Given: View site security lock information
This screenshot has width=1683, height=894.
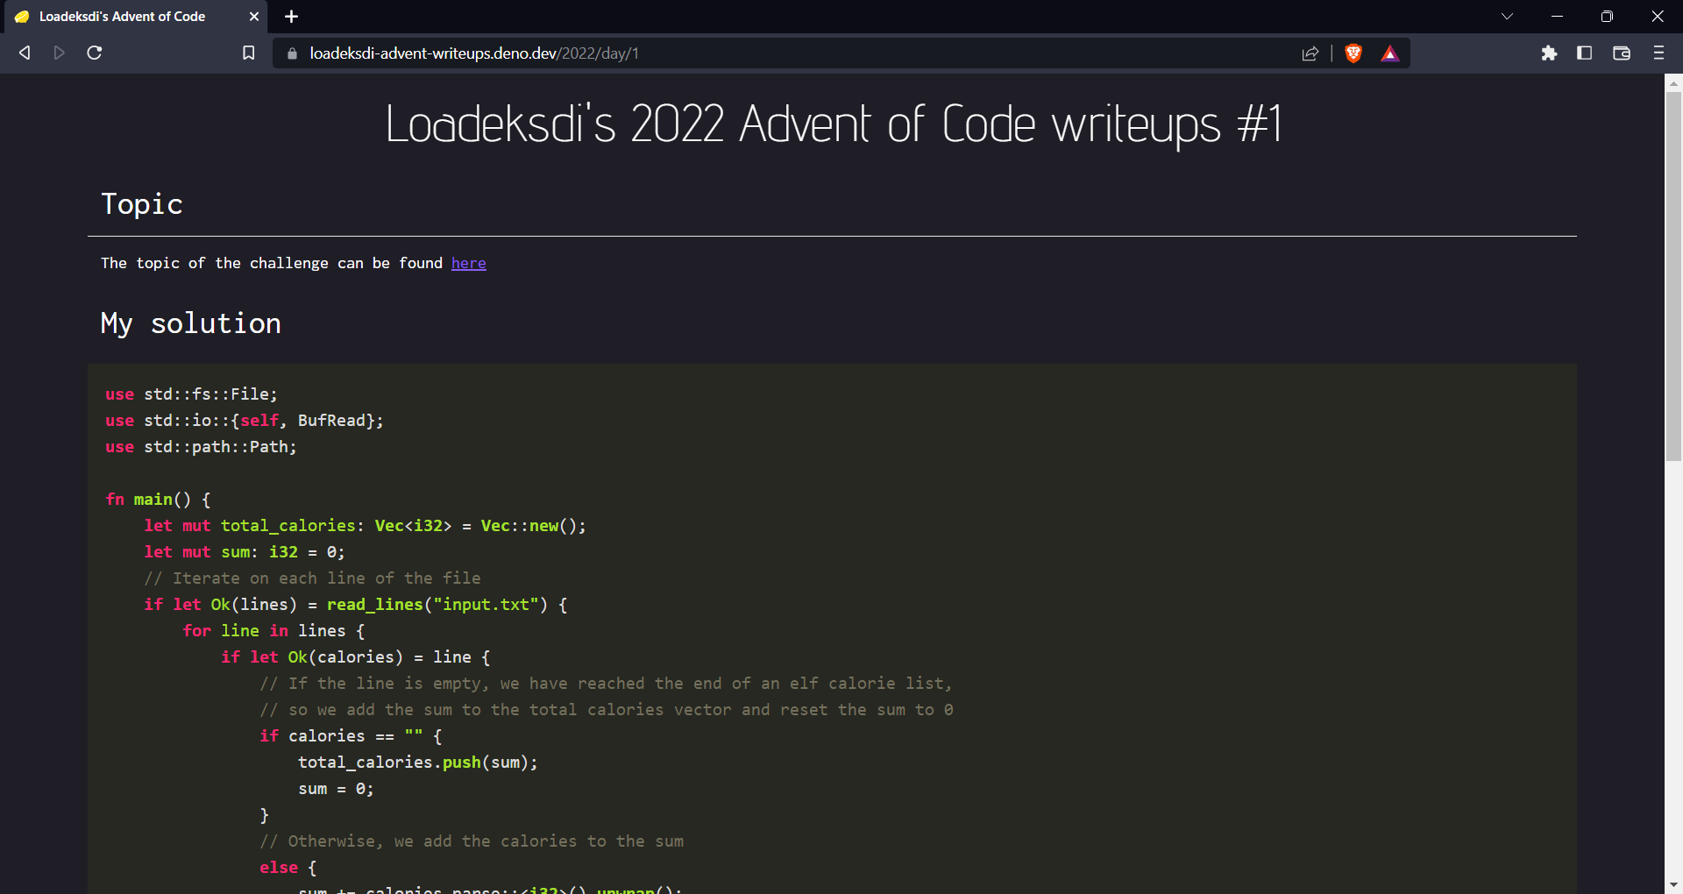Looking at the screenshot, I should [292, 53].
